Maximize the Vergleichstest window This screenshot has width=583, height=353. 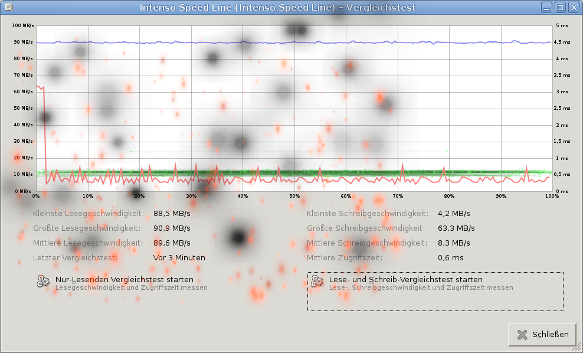(561, 8)
